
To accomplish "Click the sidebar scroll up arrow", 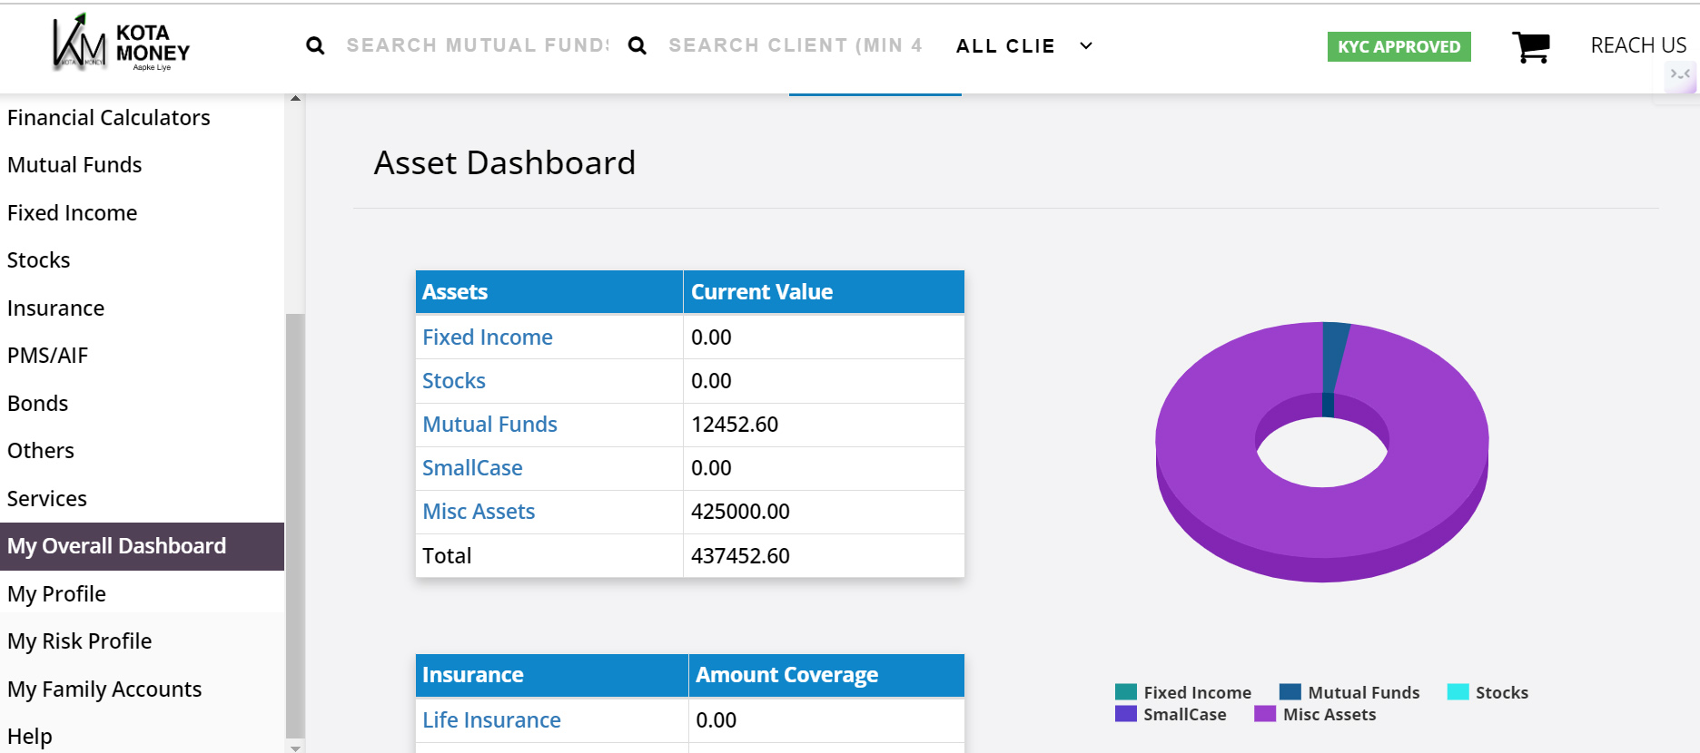I will coord(295,98).
